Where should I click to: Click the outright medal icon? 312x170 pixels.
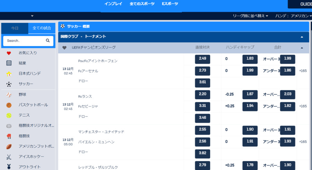tap(9, 167)
